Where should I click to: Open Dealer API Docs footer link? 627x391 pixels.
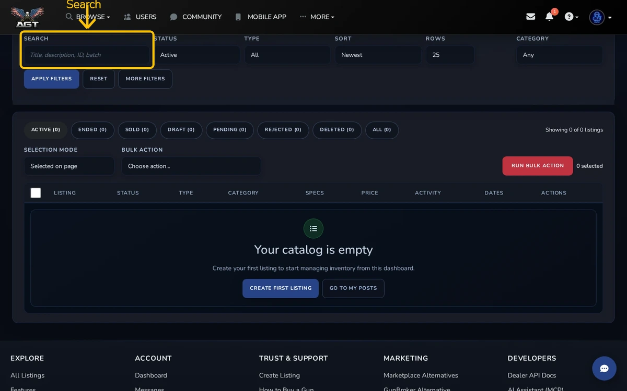(x=532, y=375)
